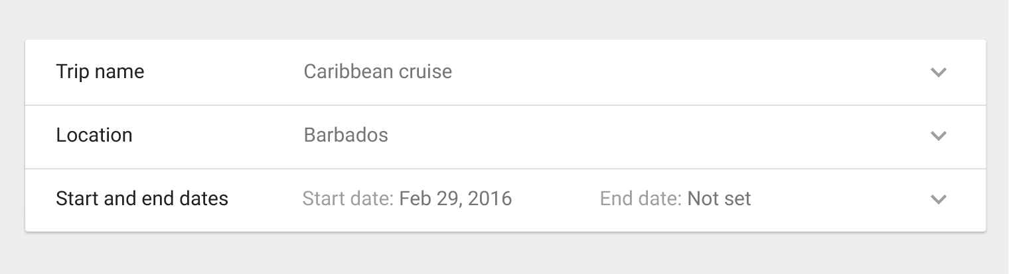
Task: Select the Caribbean cruise trip name value
Action: [378, 71]
